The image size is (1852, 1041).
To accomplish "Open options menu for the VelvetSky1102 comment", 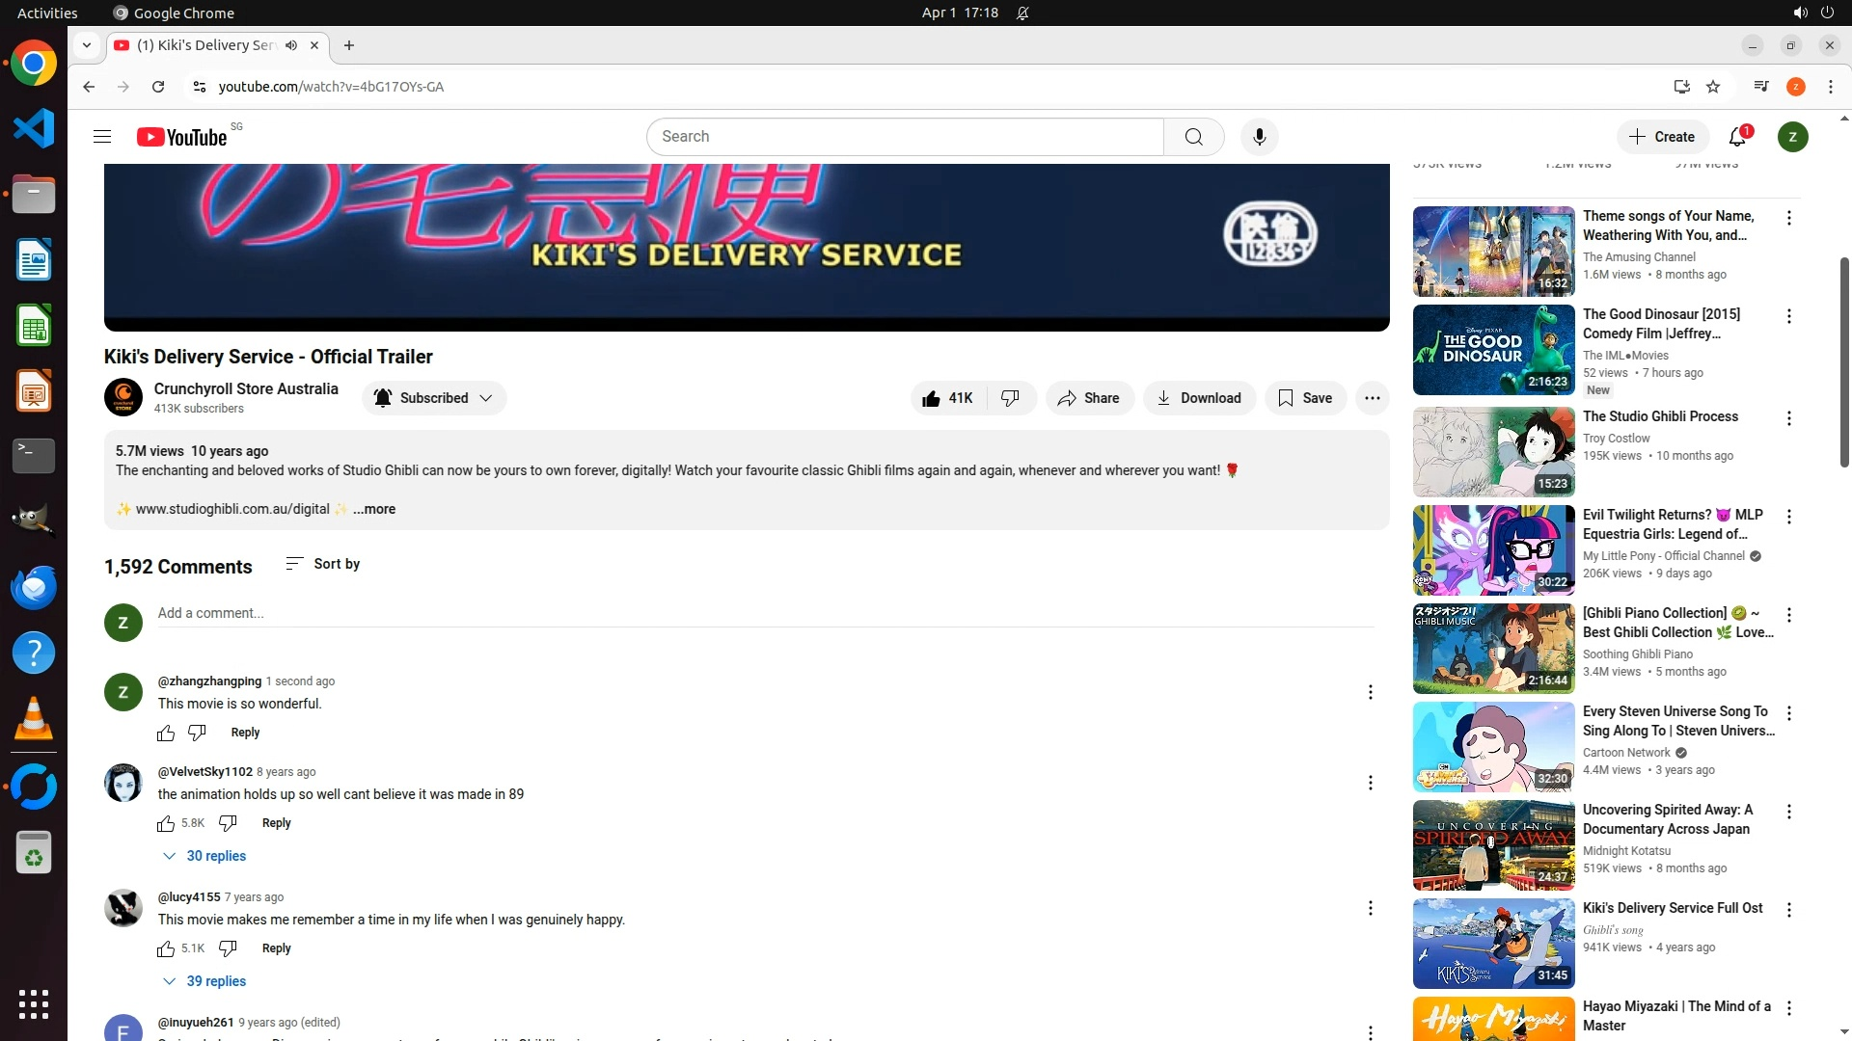I will coord(1370,783).
